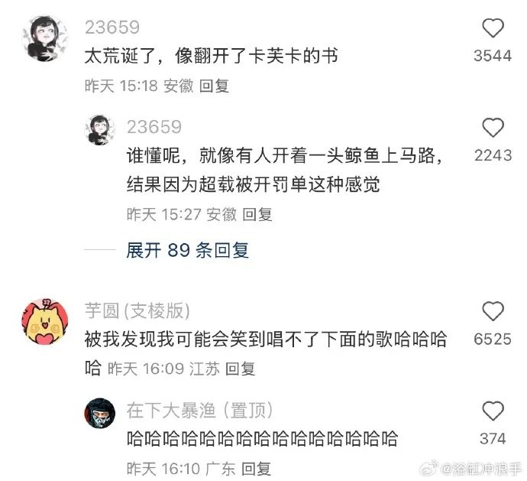The width and height of the screenshot is (527, 481).
Task: Expand 展开 89 条回复
Action: pos(188,250)
